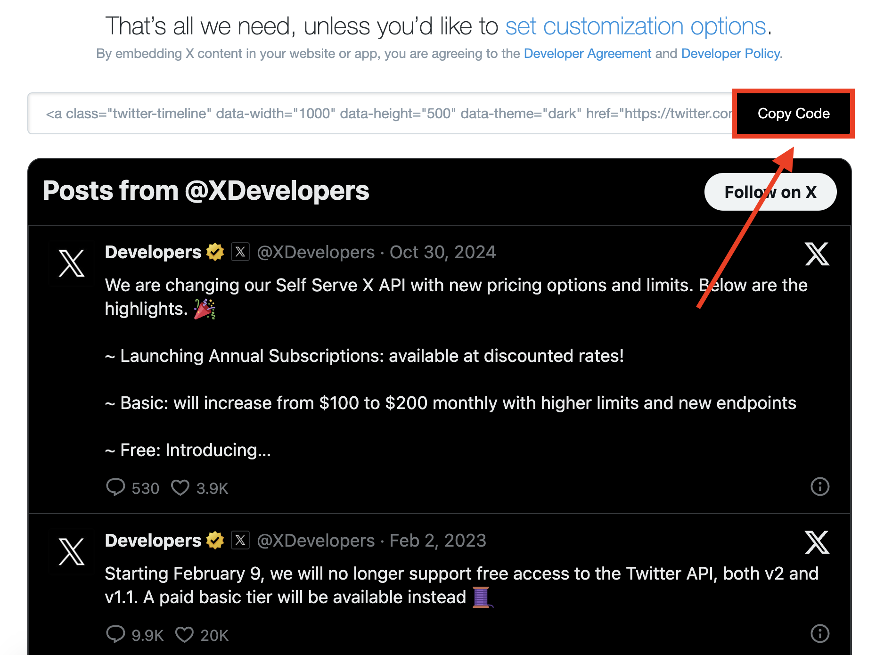This screenshot has height=655, width=884.
Task: Like the post with 20K likes
Action: tap(184, 635)
